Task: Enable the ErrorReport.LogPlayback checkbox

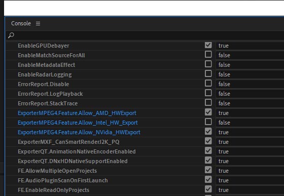Action: coord(208,93)
